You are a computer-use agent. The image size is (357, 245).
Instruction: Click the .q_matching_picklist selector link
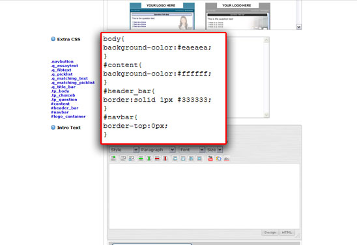72,83
